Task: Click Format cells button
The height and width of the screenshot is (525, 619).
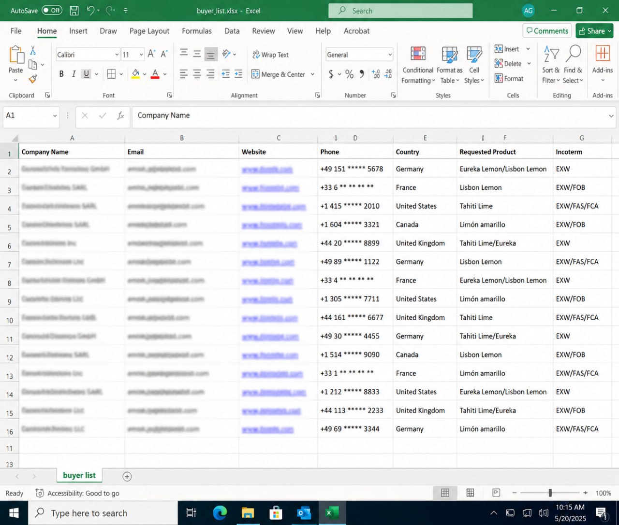Action: 509,78
